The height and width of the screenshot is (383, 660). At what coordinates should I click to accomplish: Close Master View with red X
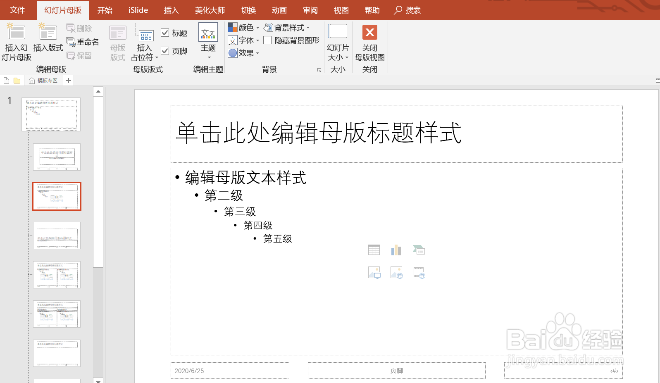(x=370, y=32)
